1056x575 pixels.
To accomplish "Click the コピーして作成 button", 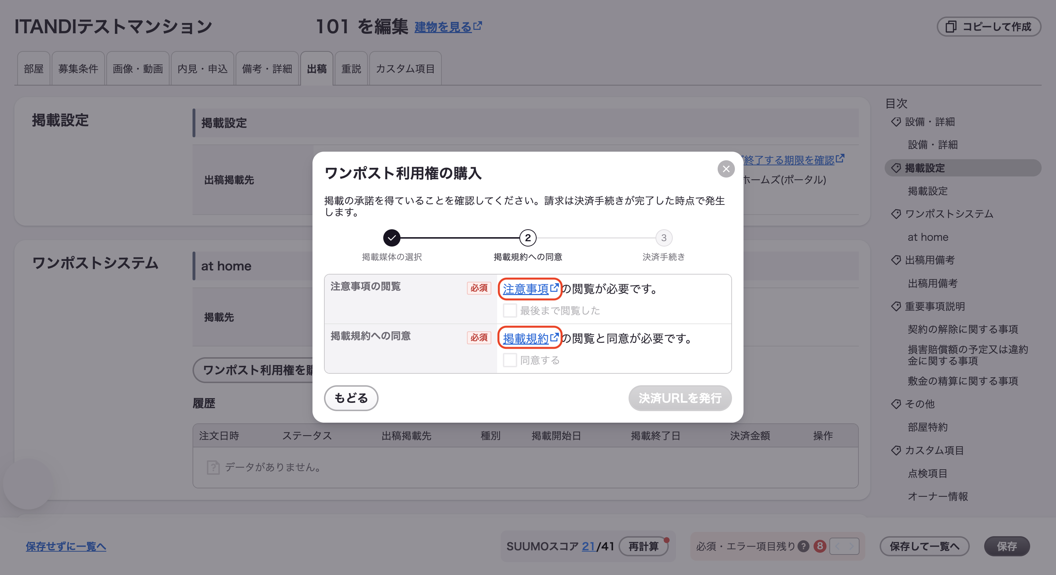I will tap(988, 27).
